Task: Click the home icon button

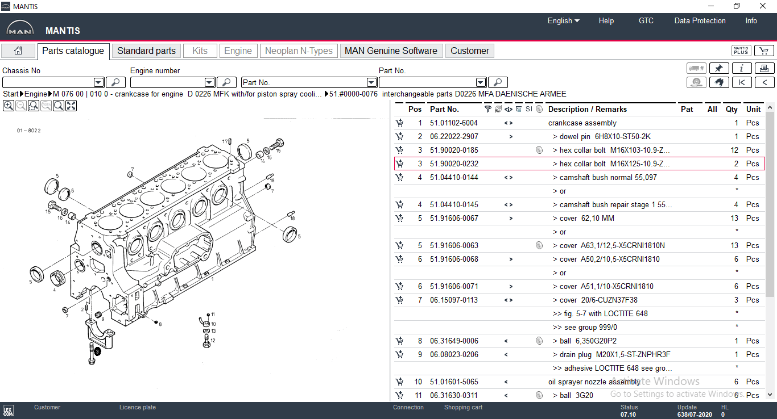Action: 18,51
